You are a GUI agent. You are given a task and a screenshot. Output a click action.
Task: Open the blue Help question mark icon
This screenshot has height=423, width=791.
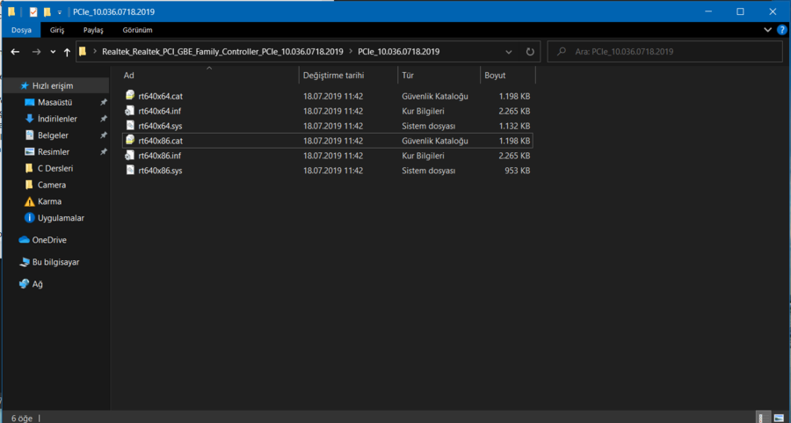pyautogui.click(x=781, y=30)
